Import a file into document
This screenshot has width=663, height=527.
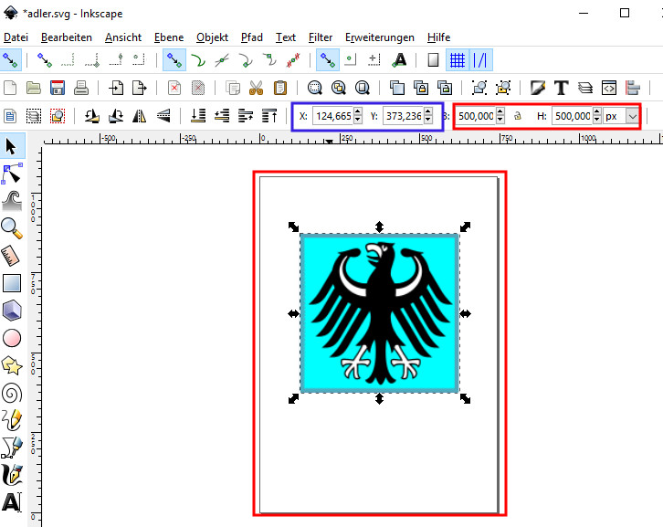tap(116, 88)
